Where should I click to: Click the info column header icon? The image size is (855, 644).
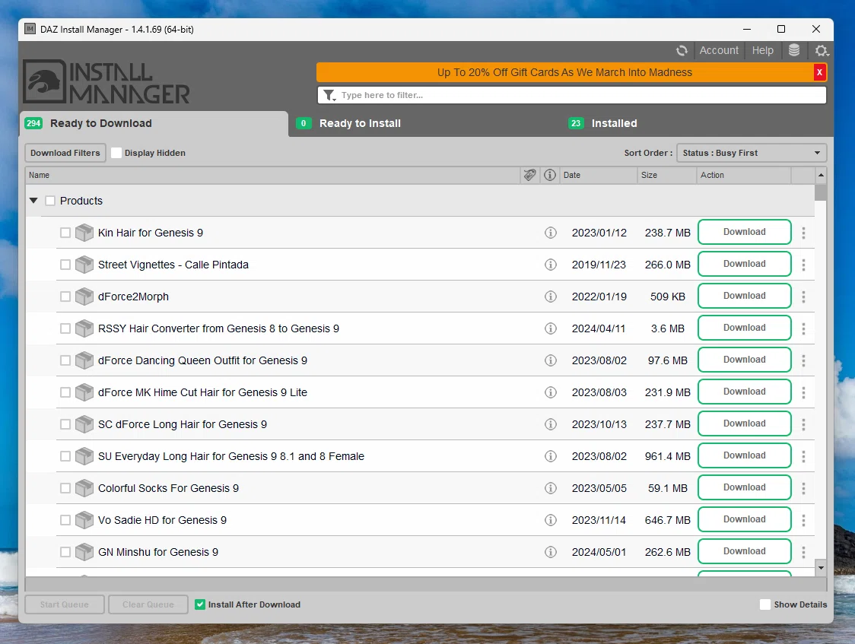tap(550, 175)
